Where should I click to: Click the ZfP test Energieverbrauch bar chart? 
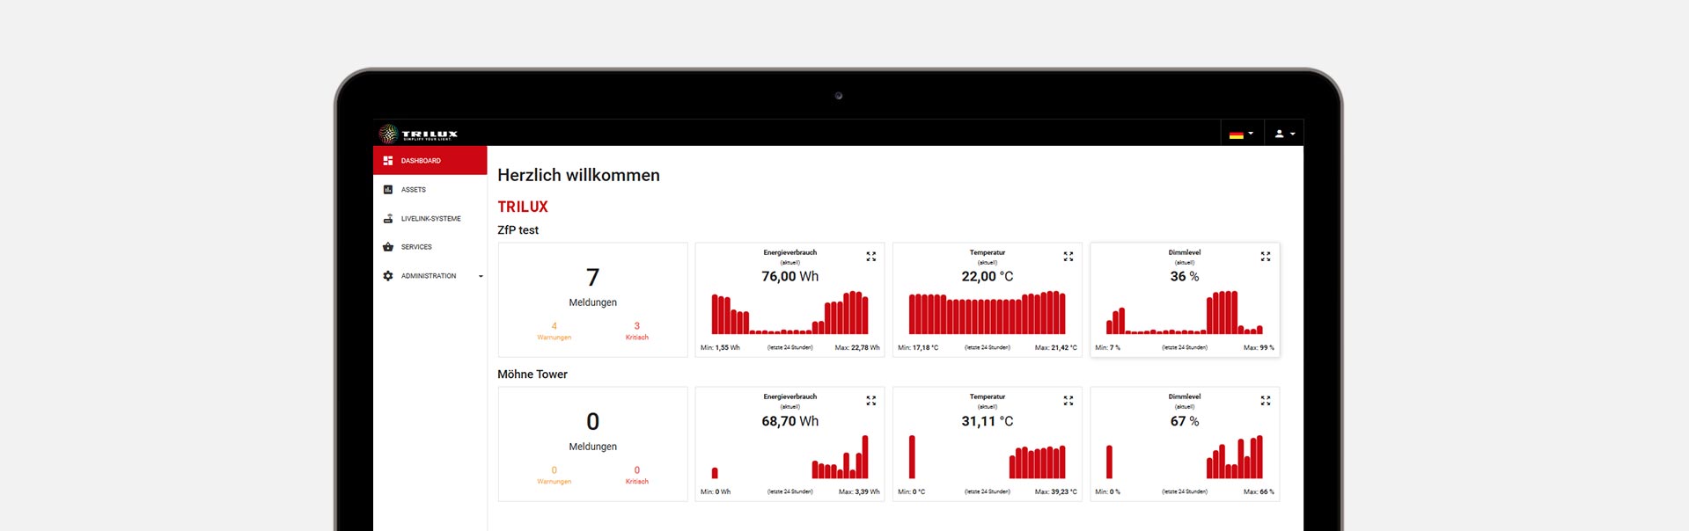[x=789, y=313]
